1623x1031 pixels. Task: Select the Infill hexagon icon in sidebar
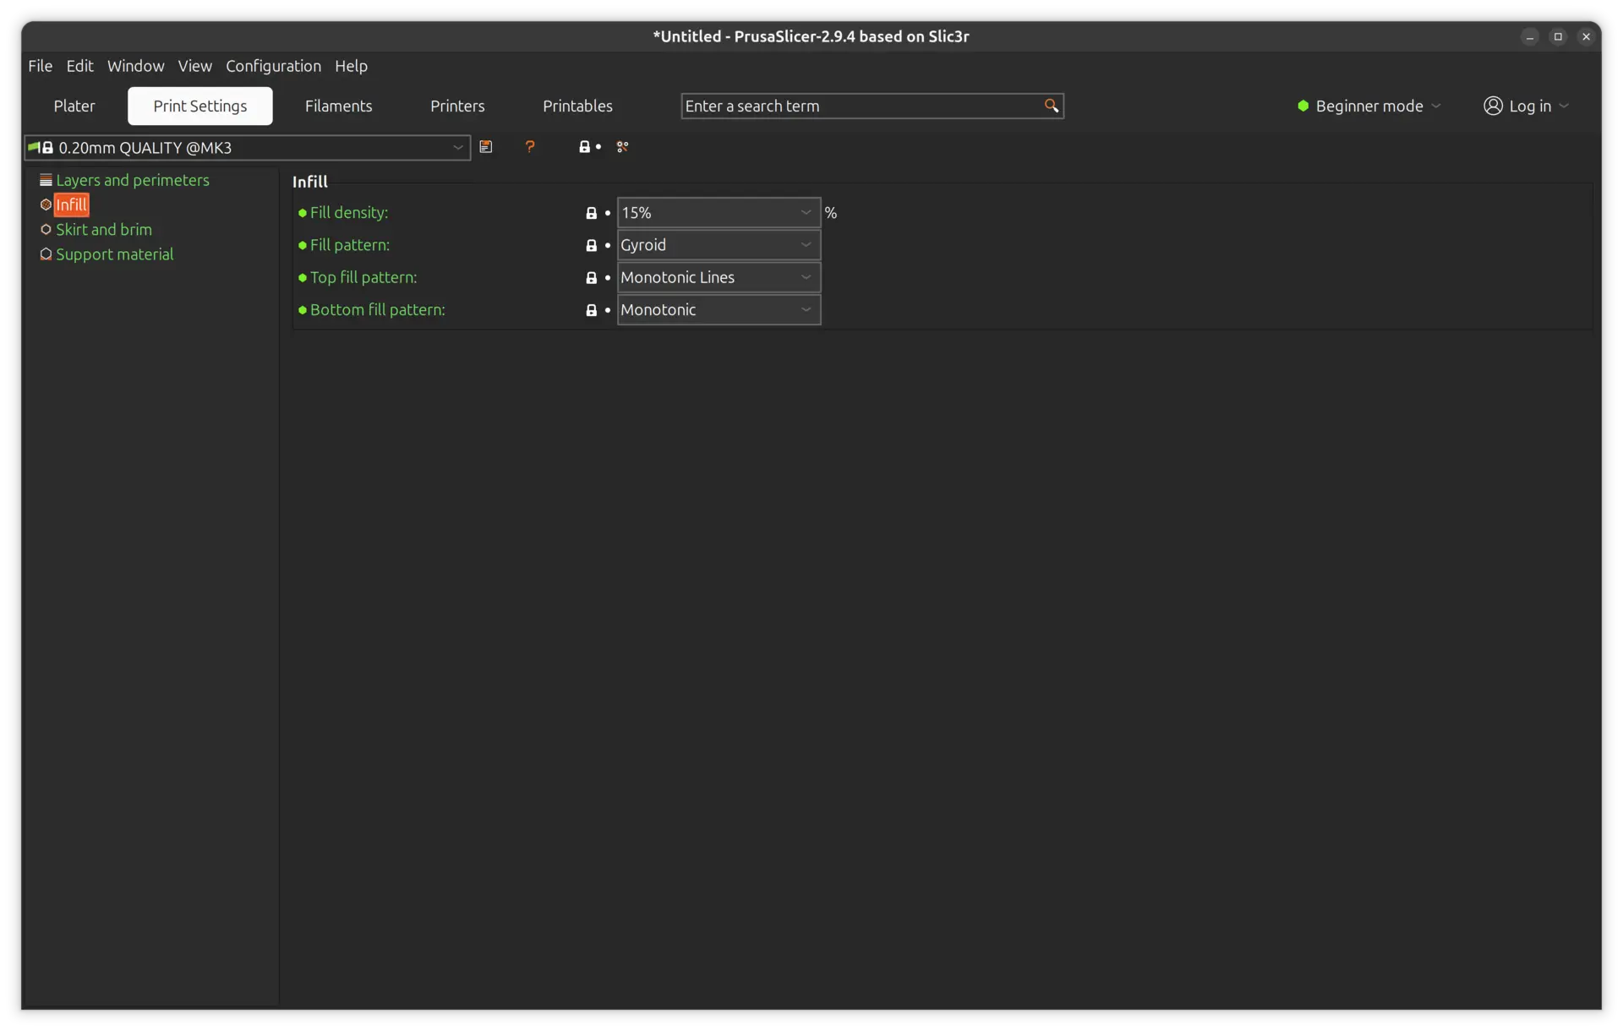click(46, 205)
